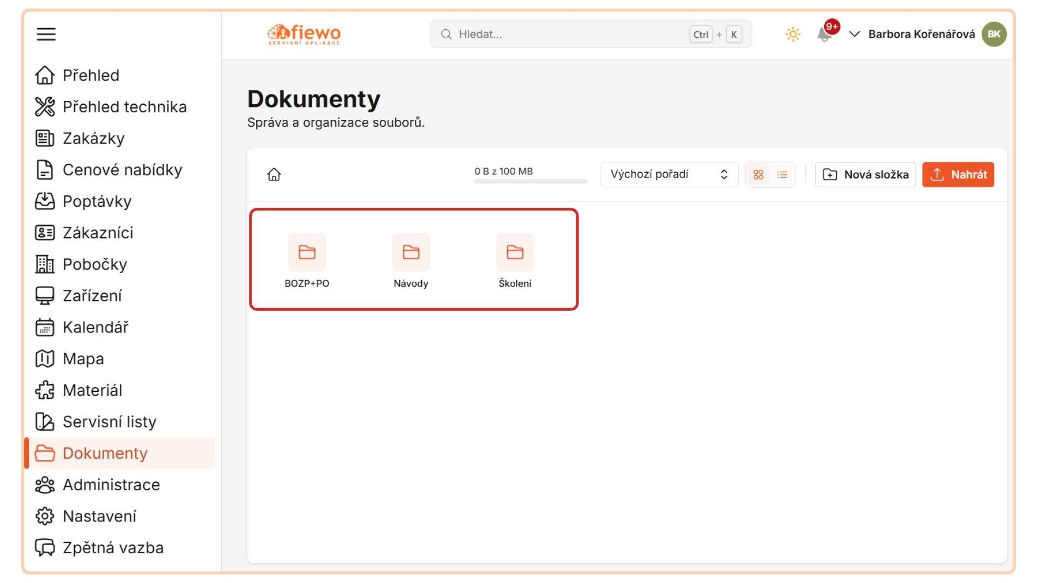The width and height of the screenshot is (1037, 583).
Task: Switch to grid view
Action: 758,175
